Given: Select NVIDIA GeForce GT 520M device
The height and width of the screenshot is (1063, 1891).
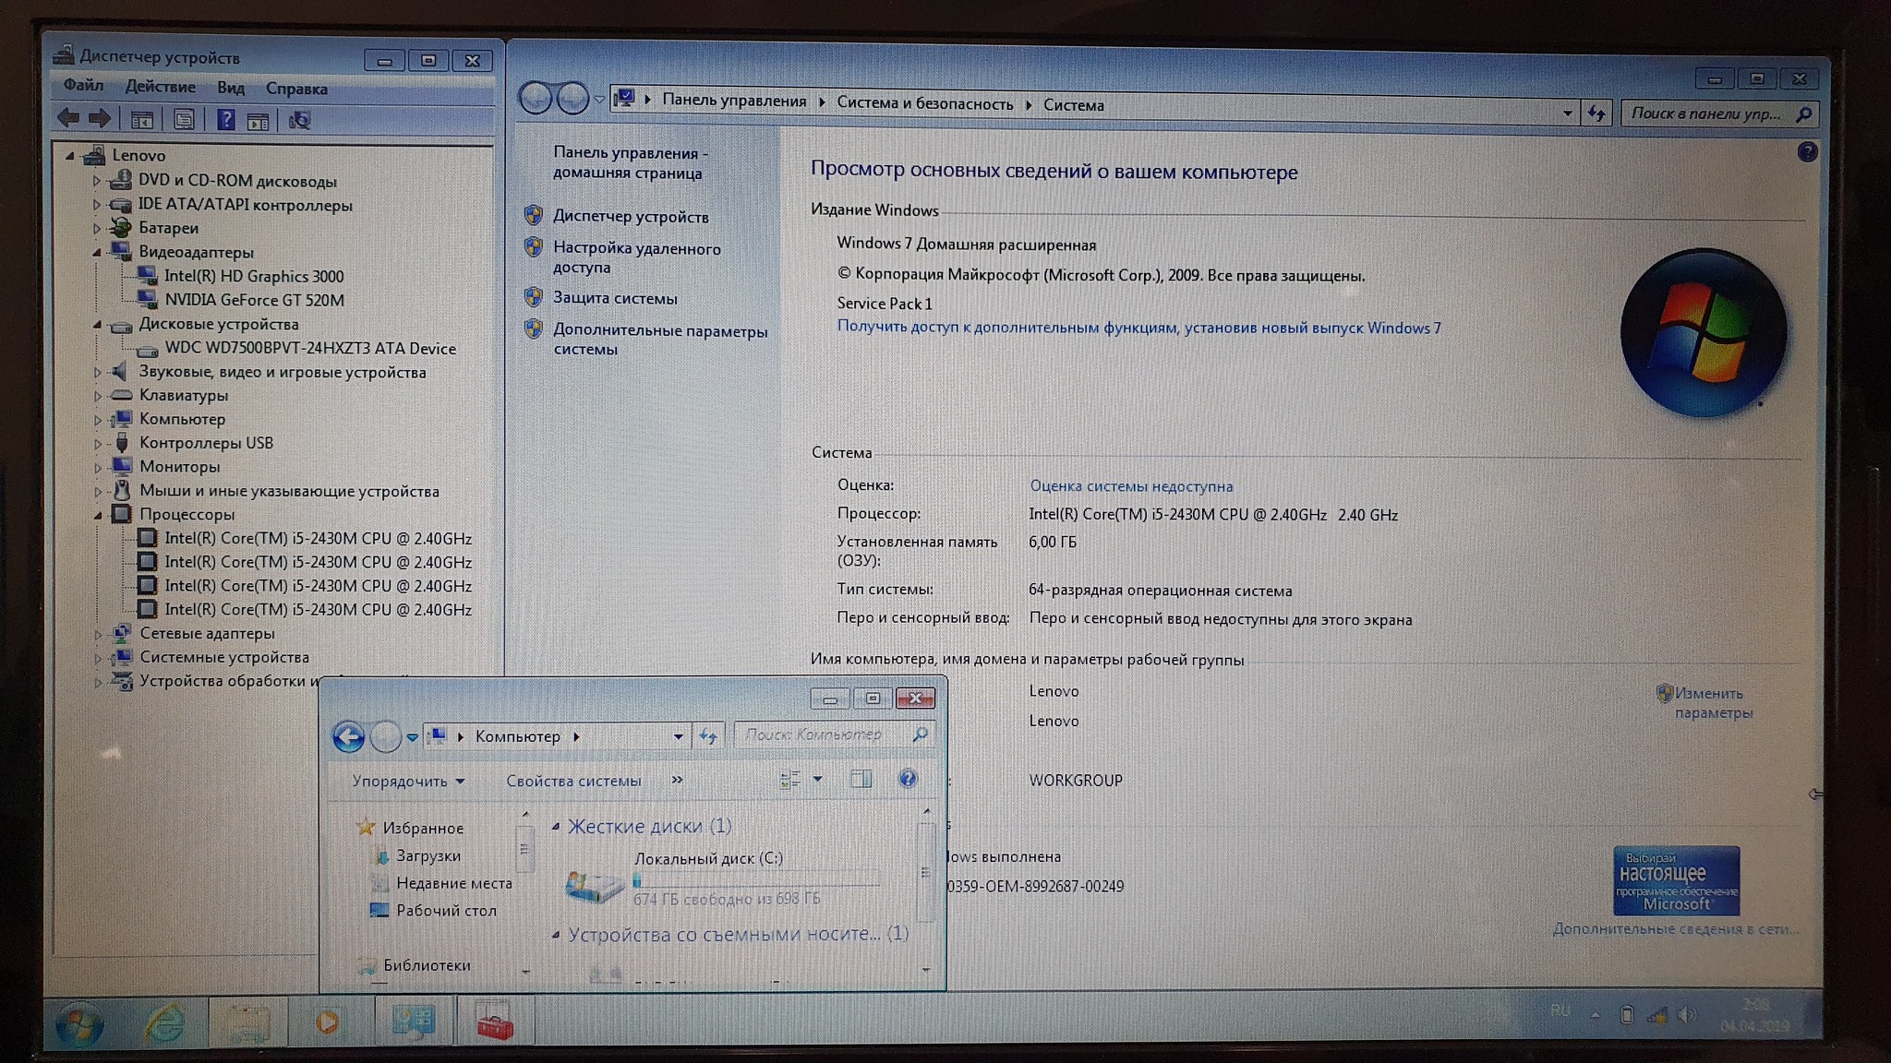Looking at the screenshot, I should tap(254, 300).
